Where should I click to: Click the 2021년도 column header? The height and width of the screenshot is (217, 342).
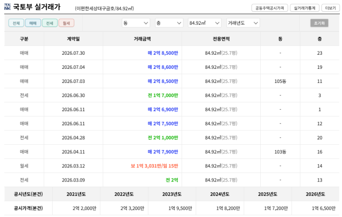pyautogui.click(x=76, y=194)
